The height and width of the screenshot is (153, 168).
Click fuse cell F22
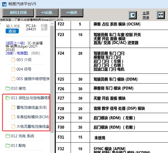(61, 24)
